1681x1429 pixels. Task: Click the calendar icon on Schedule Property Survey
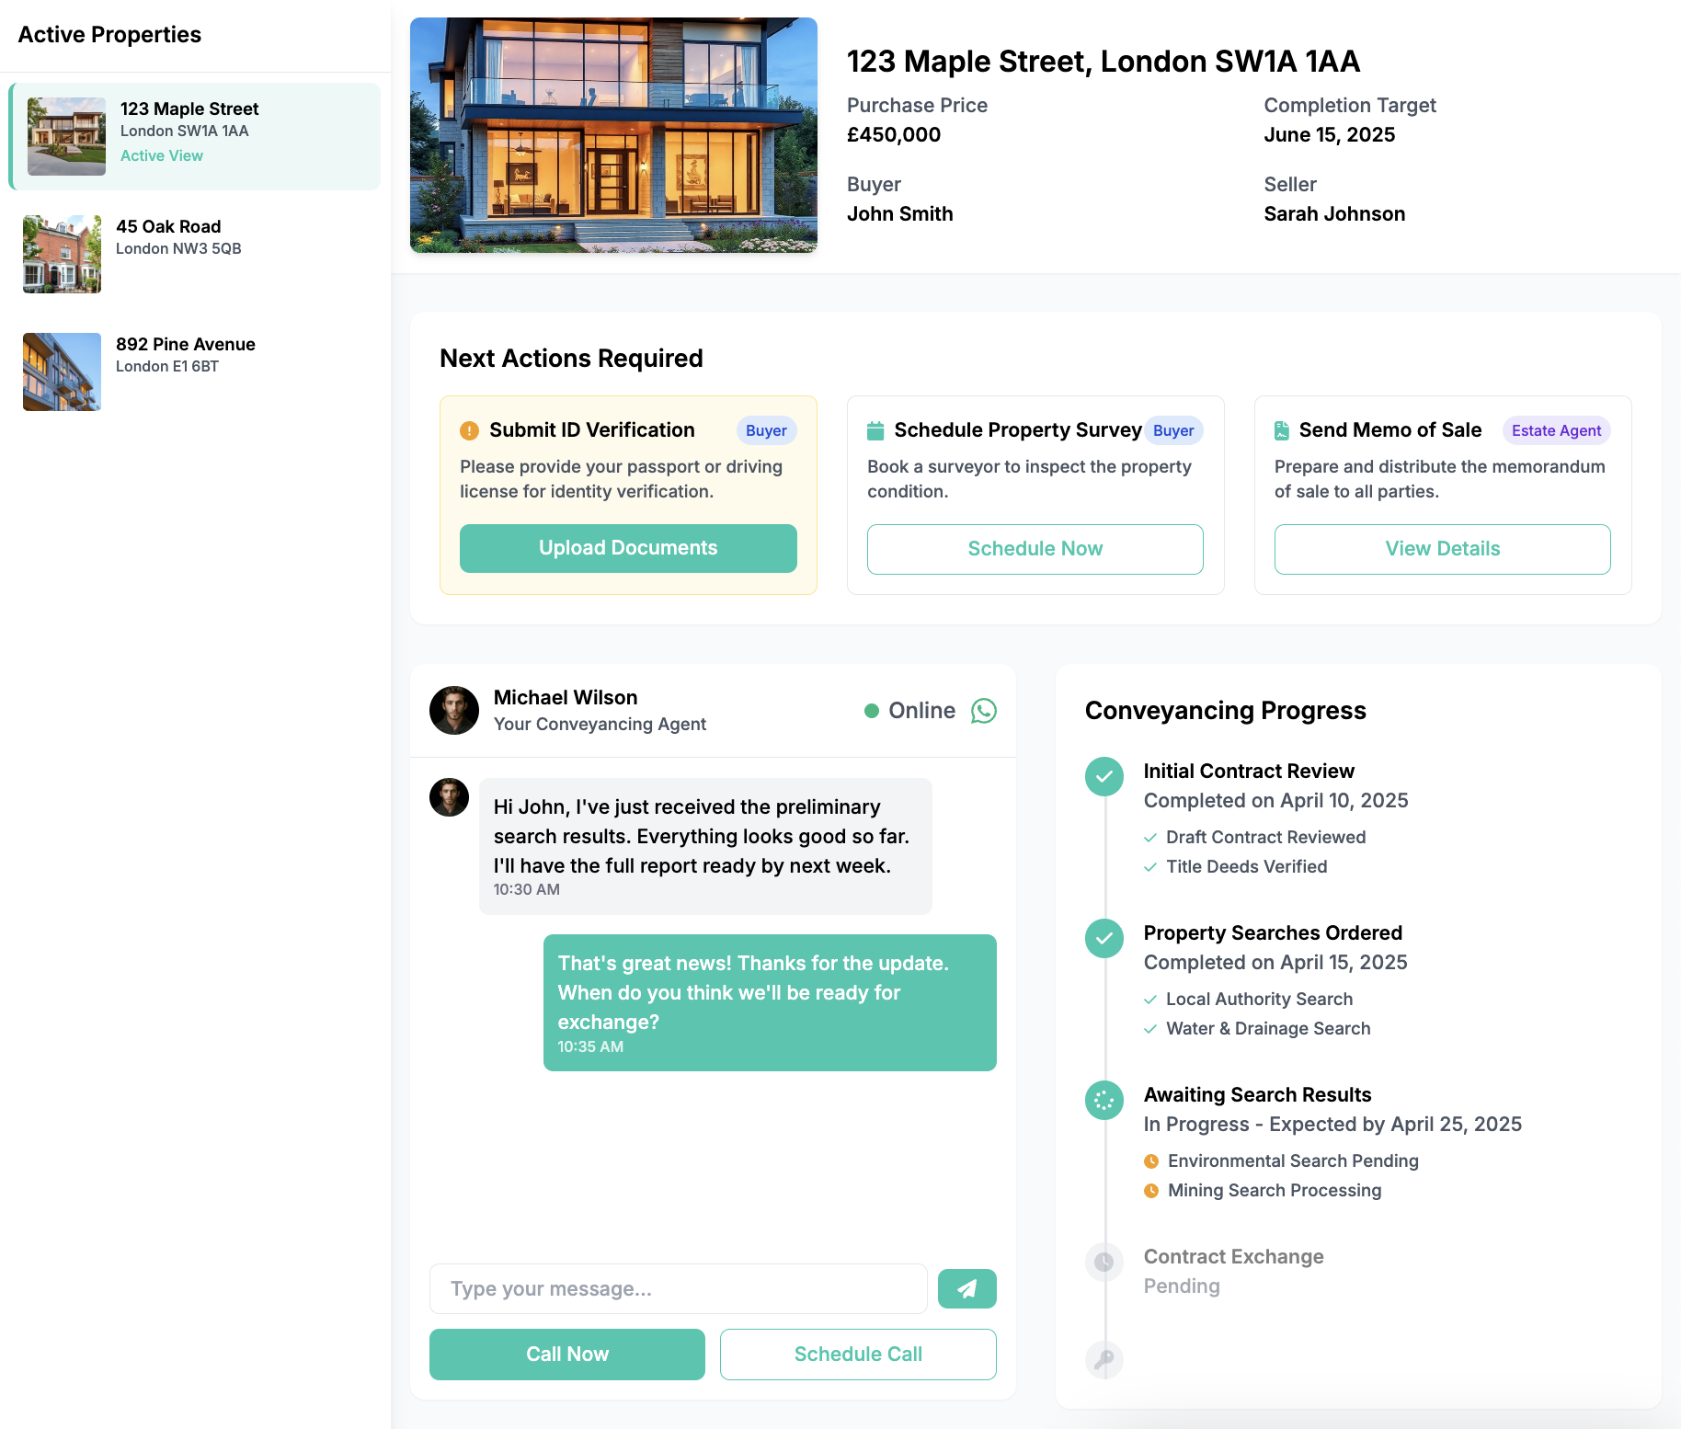pos(875,429)
